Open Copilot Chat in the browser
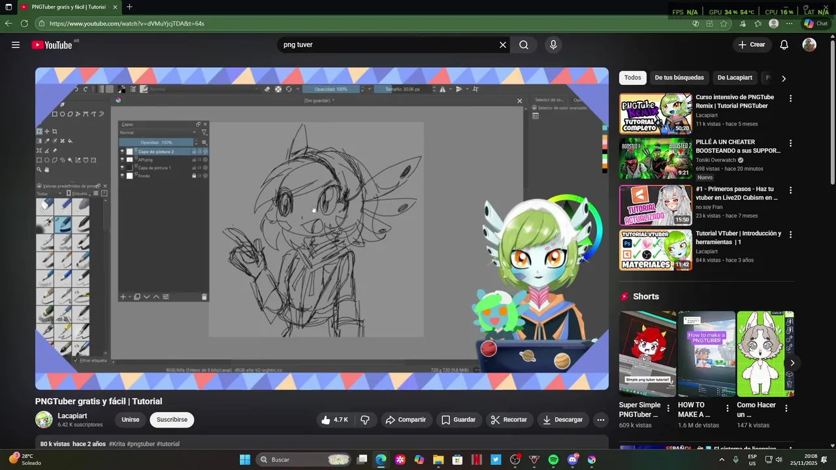Screen dimensions: 836x470 click(x=816, y=23)
